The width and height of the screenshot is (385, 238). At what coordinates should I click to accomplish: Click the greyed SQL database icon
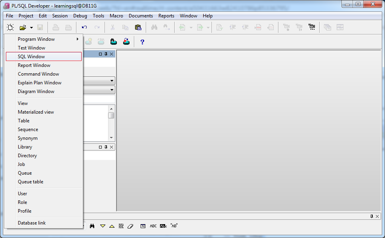click(101, 42)
